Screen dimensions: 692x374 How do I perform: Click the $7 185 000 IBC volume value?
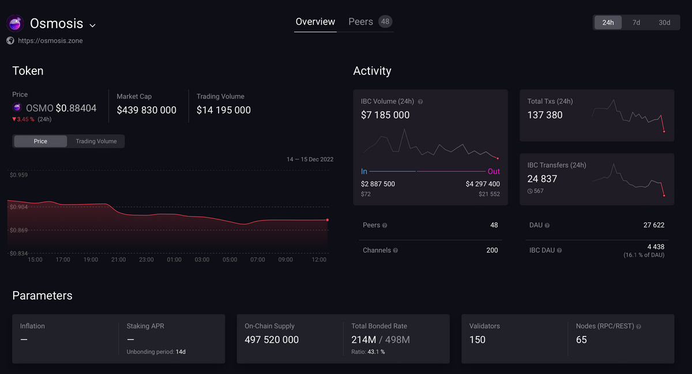385,115
